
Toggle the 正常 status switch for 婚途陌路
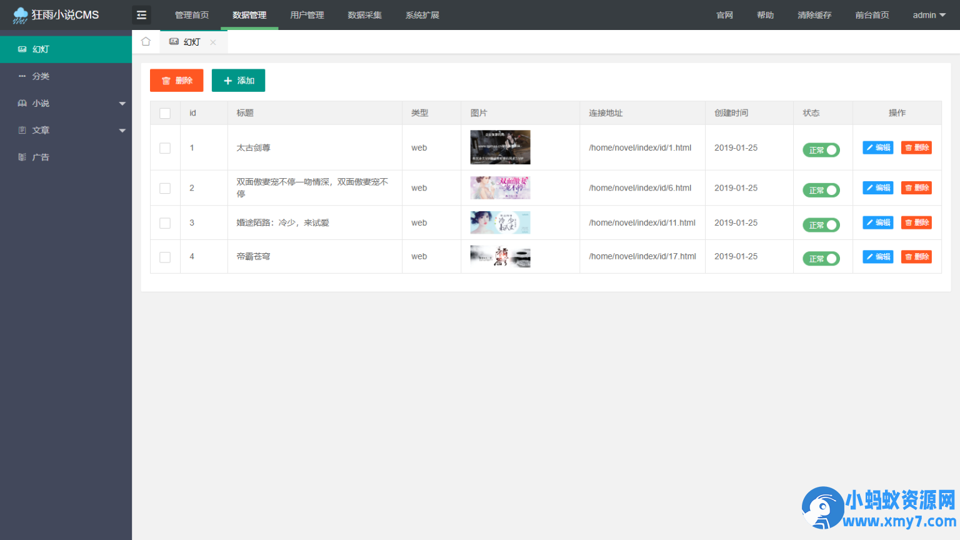point(821,225)
